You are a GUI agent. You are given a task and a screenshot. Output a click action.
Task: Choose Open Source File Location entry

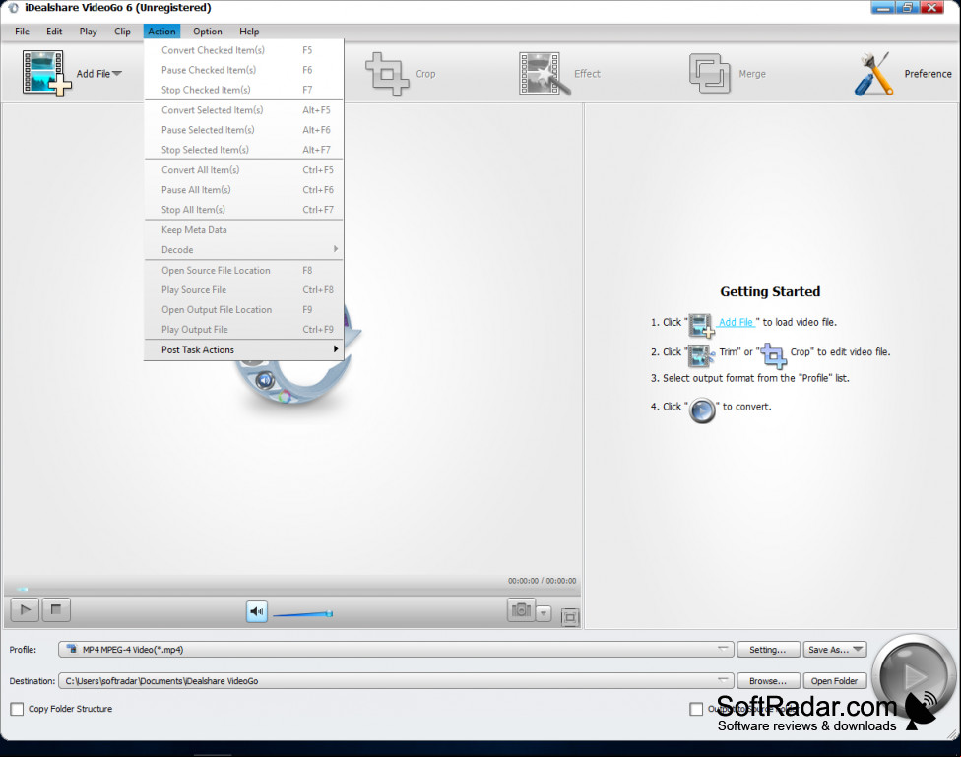coord(244,271)
